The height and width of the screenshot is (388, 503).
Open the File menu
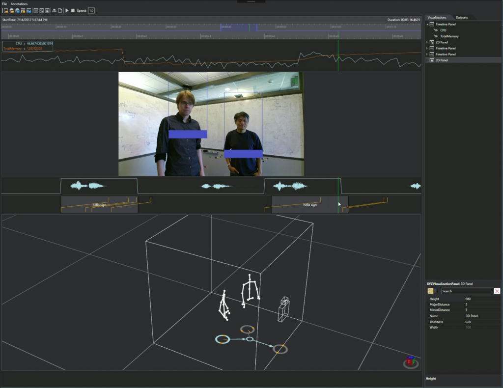tap(4, 3)
